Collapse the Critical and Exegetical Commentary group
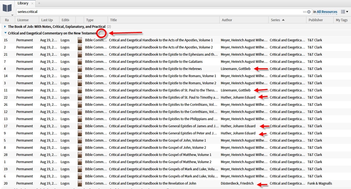 coord(5,33)
